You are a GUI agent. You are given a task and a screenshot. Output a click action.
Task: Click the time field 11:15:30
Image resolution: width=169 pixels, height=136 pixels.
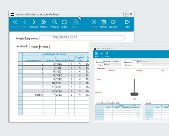(x=117, y=62)
